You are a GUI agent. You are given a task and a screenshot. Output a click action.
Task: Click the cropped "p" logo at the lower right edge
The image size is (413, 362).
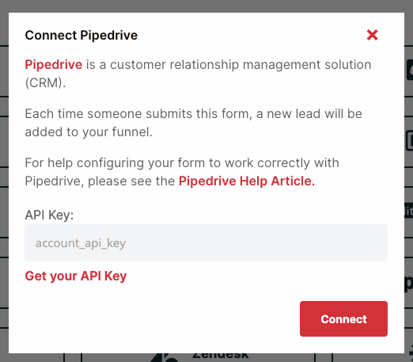point(409,284)
